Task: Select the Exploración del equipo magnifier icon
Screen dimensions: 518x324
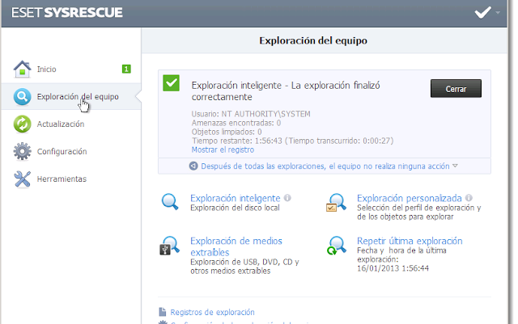Action: [22, 97]
